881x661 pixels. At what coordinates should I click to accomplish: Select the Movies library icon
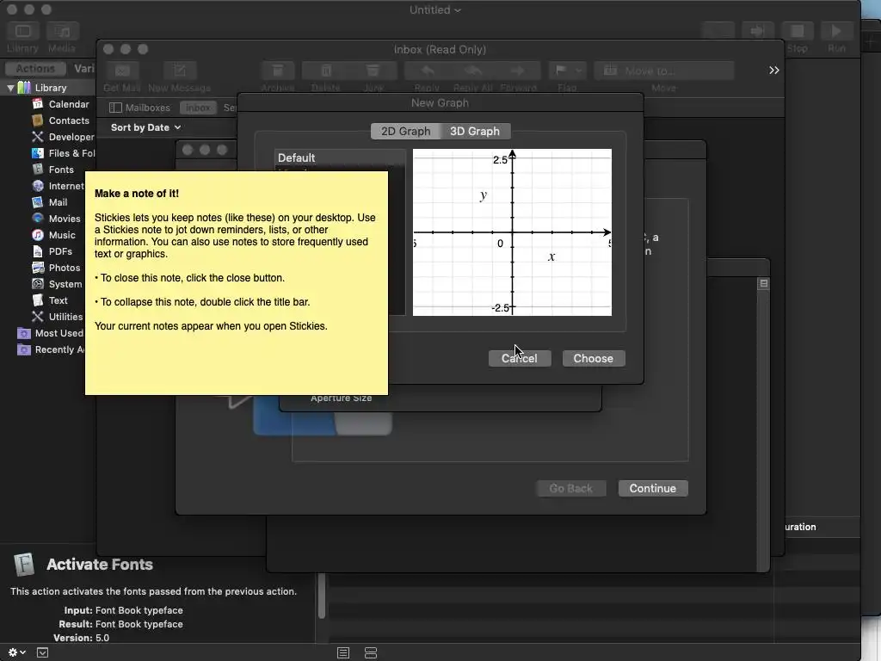[38, 218]
